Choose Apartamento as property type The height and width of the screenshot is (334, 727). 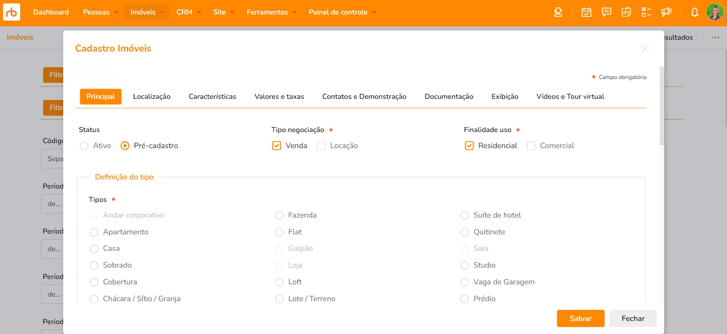(94, 232)
